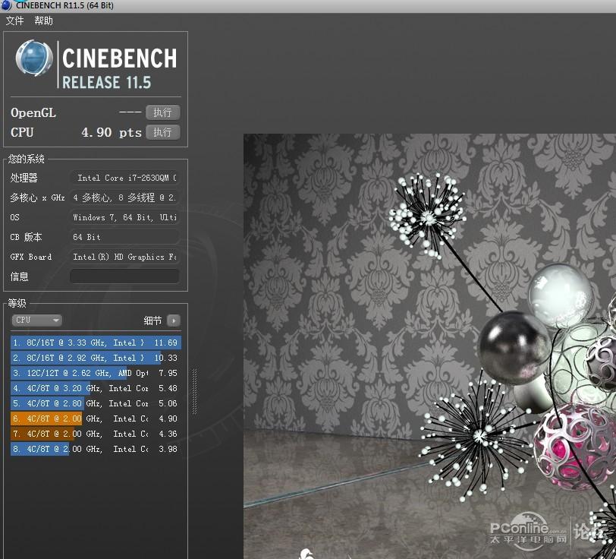The width and height of the screenshot is (616, 559).
Task: Select ranking row 6 with score 4.90
Action: 96,418
